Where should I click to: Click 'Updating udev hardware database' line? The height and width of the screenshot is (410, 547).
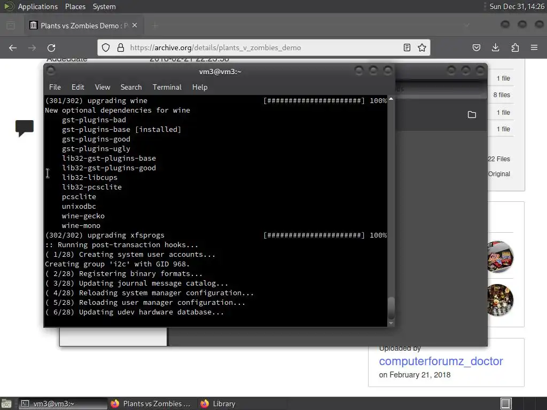point(134,312)
